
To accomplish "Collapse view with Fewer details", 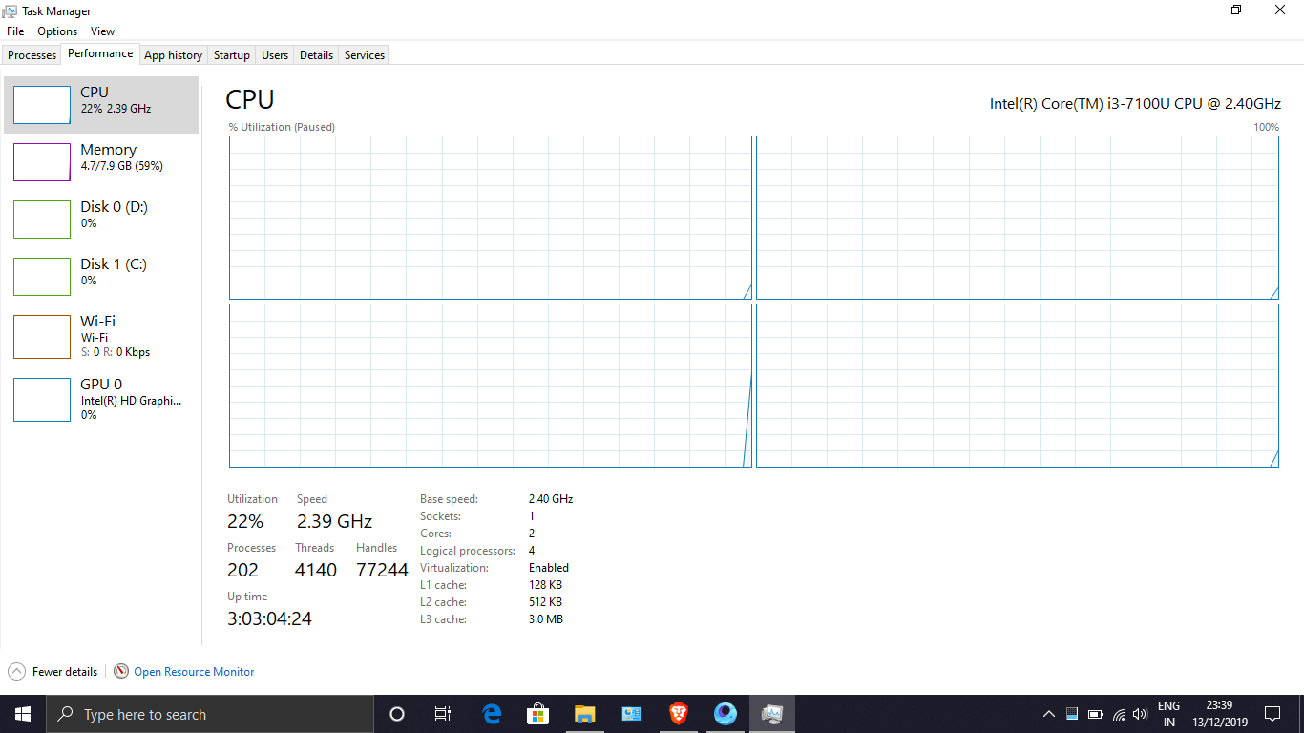I will click(x=53, y=671).
